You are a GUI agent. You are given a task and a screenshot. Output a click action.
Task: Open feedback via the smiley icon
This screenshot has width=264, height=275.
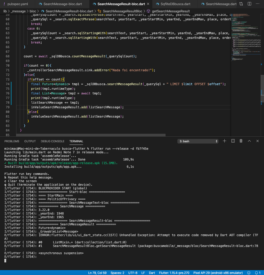click(x=248, y=273)
